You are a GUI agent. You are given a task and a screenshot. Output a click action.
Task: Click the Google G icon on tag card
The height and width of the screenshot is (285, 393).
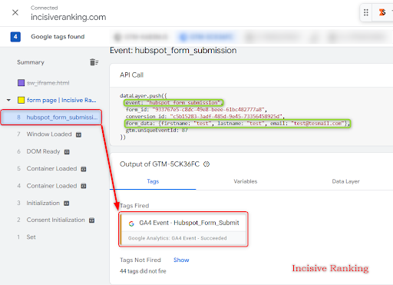point(131,224)
